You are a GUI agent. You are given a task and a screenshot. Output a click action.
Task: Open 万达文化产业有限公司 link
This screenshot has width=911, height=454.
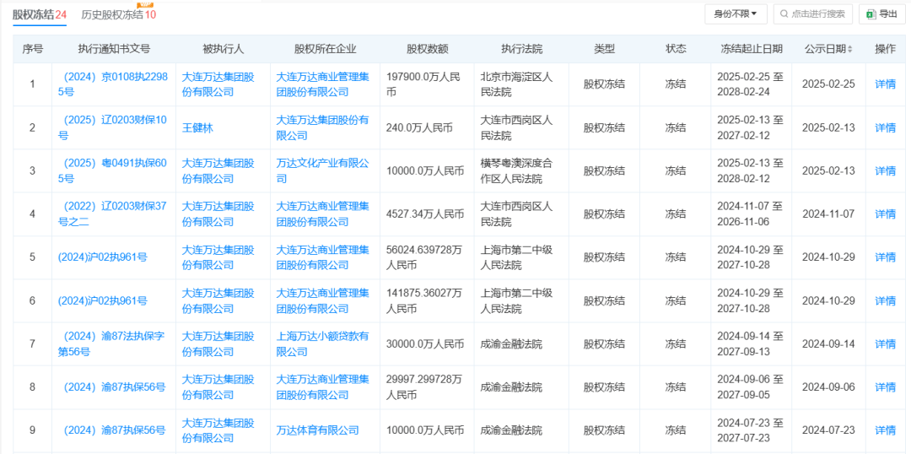322,171
